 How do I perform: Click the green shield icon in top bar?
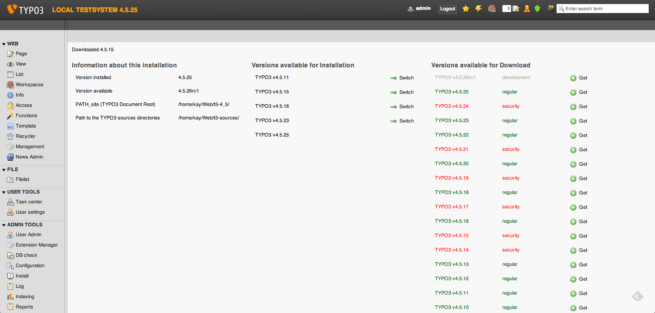pyautogui.click(x=537, y=9)
